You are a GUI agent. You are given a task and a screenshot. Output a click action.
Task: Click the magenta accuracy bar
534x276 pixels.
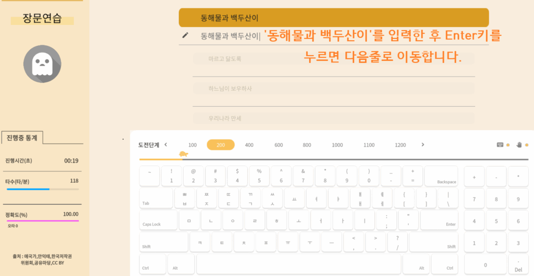point(43,221)
